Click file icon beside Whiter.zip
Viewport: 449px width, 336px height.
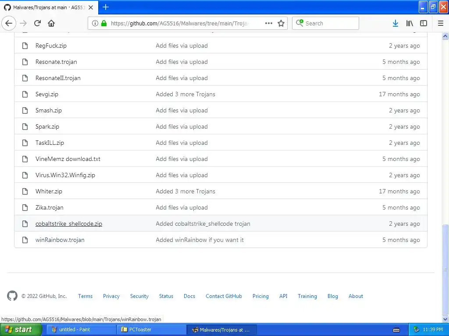coord(25,192)
